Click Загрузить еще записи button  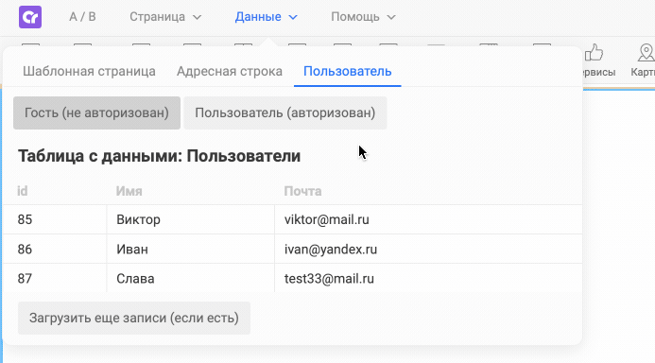[x=134, y=318]
